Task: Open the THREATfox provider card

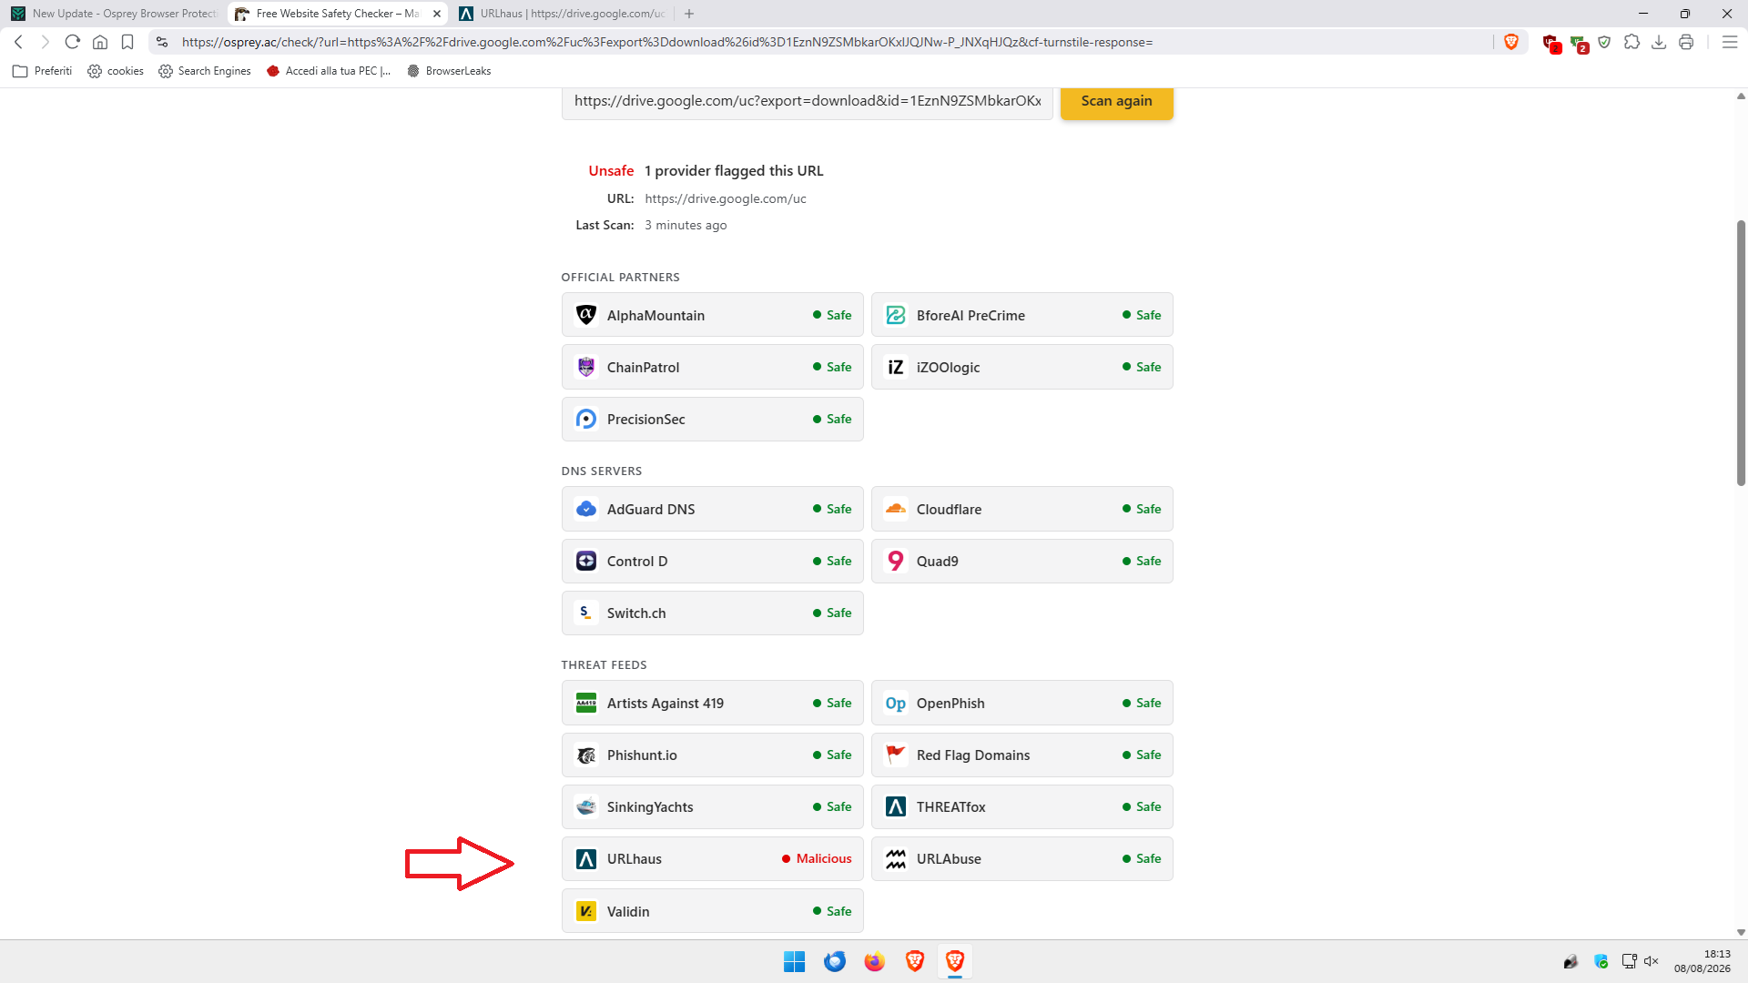Action: pos(1021,806)
